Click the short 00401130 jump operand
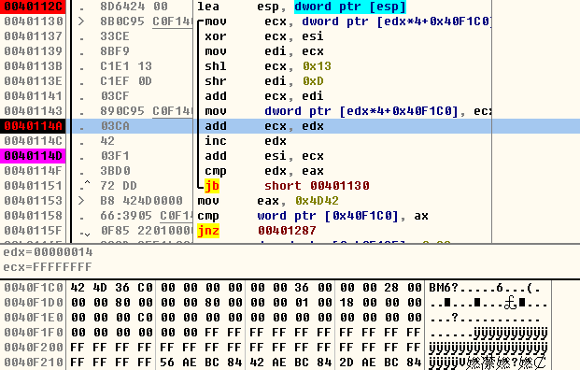The height and width of the screenshot is (370, 580). point(317,186)
